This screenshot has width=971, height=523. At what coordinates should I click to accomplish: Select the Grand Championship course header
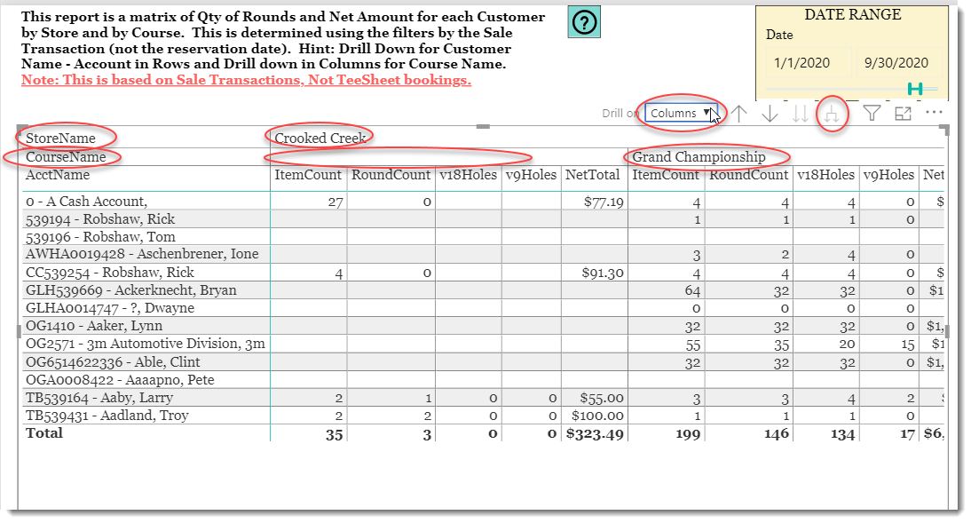[699, 157]
